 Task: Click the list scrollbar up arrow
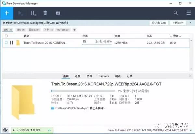(191, 40)
